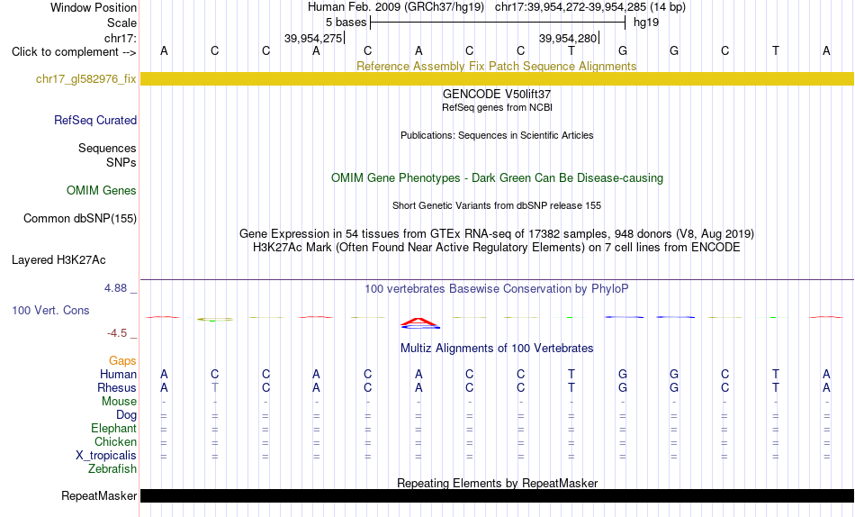The image size is (855, 517).
Task: Click the '5 bases' scale text
Action: [346, 23]
